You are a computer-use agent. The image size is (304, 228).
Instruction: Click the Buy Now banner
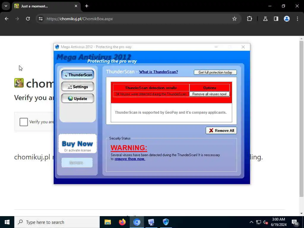[77, 144]
